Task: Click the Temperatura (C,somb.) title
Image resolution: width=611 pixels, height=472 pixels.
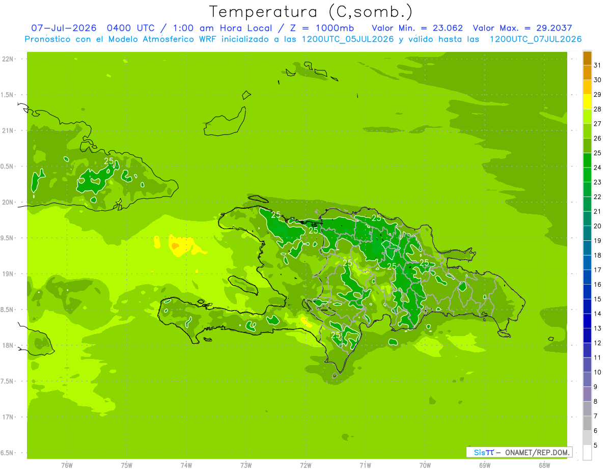Action: [311, 11]
